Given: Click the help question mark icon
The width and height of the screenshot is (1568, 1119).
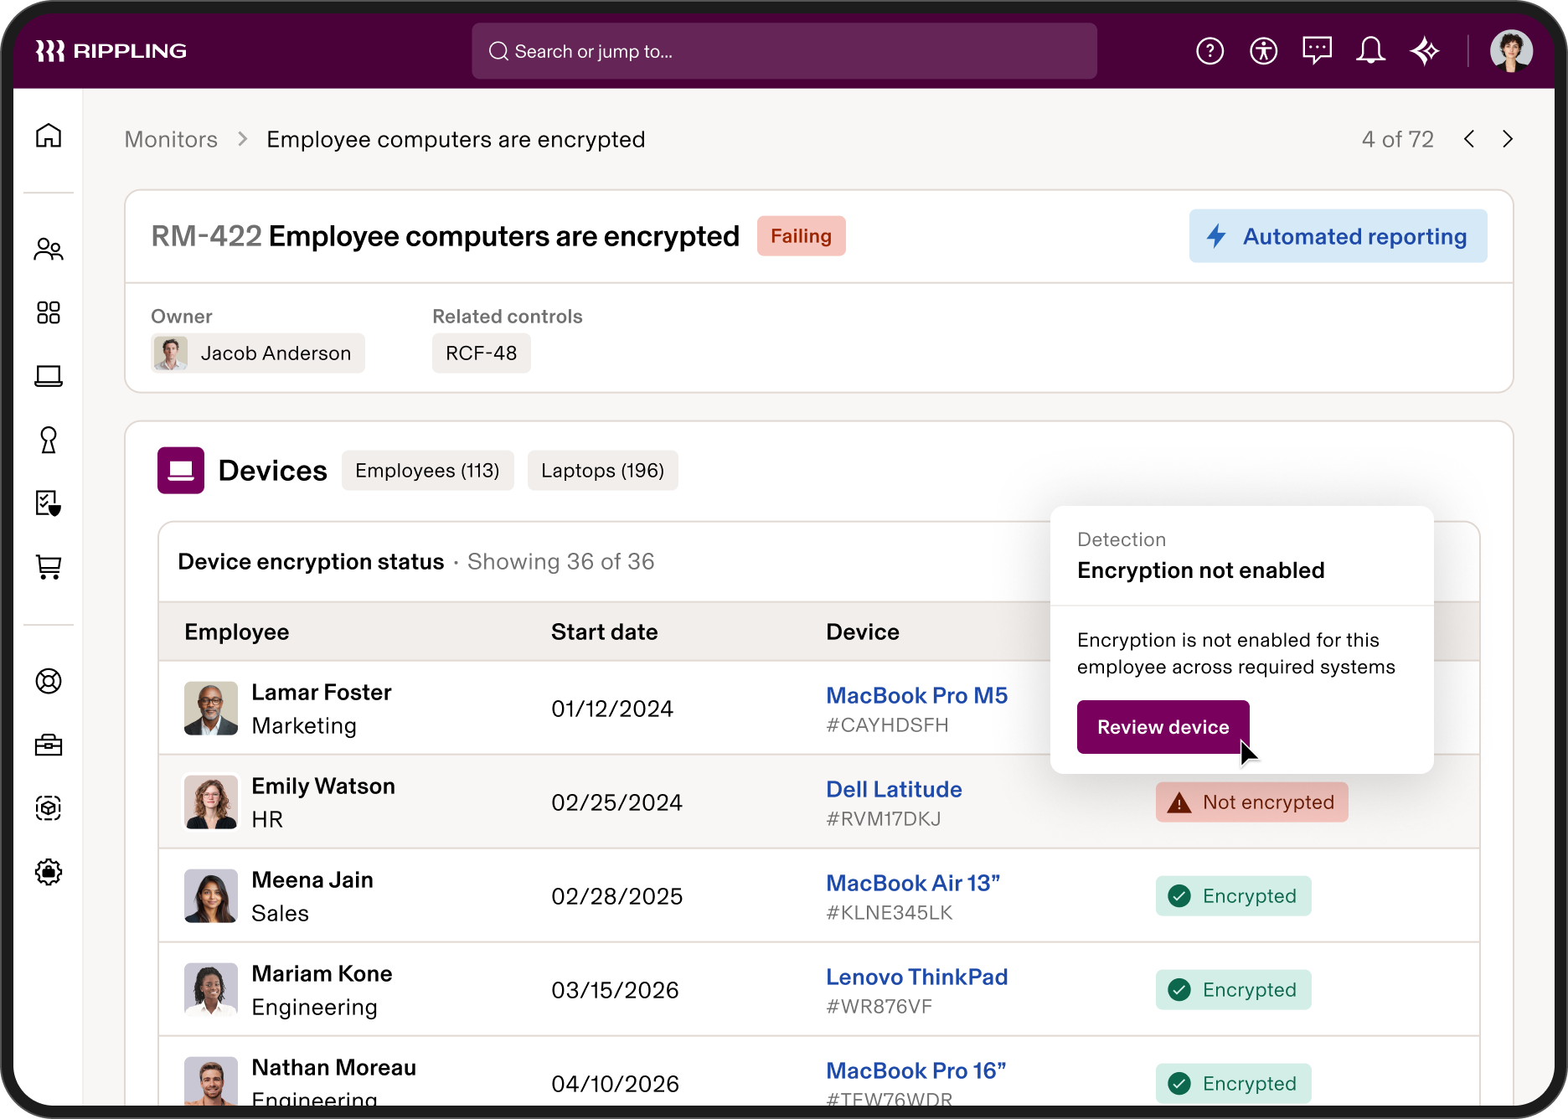Looking at the screenshot, I should [x=1210, y=50].
